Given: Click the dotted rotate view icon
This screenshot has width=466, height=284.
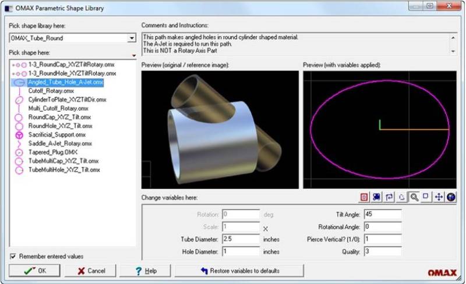Looking at the screenshot, I should [401, 197].
